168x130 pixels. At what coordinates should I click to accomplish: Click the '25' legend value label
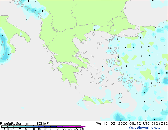[x=51, y=129]
